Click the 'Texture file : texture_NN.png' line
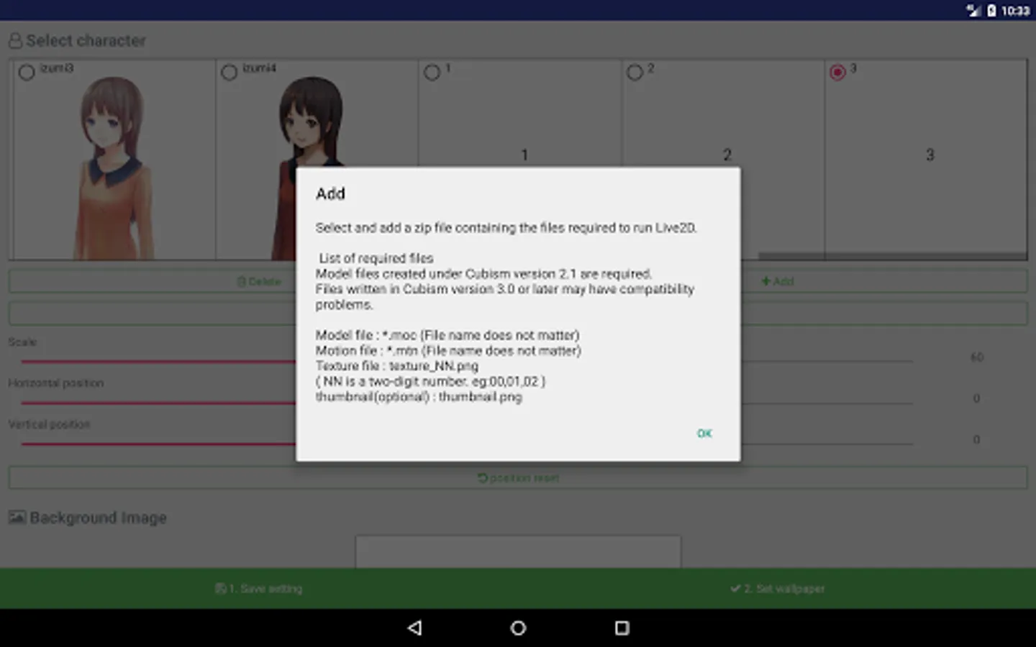The height and width of the screenshot is (647, 1036). (396, 366)
